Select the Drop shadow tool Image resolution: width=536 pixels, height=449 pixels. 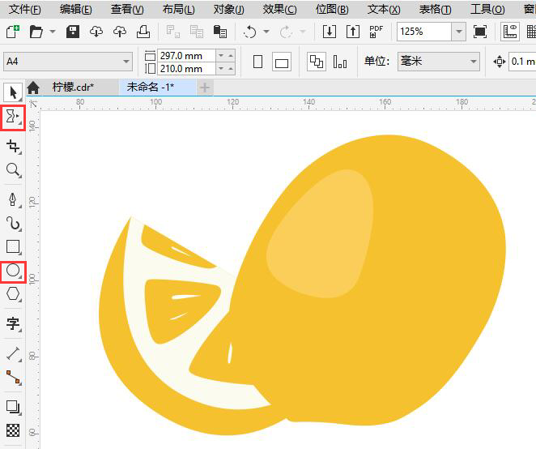coord(13,407)
